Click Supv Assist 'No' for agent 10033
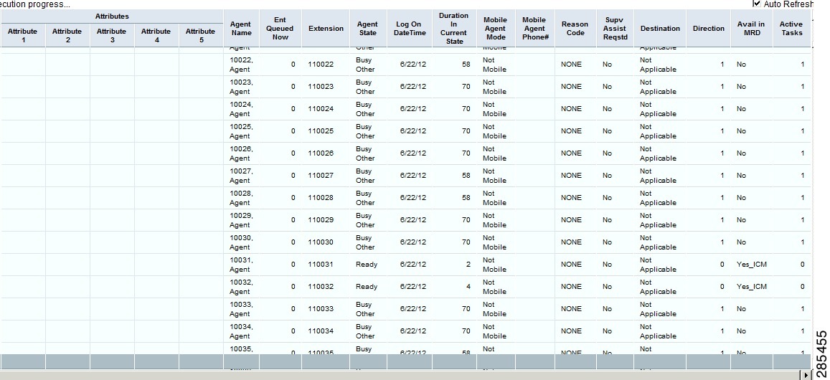Viewport: 830px width, 380px height. click(607, 309)
